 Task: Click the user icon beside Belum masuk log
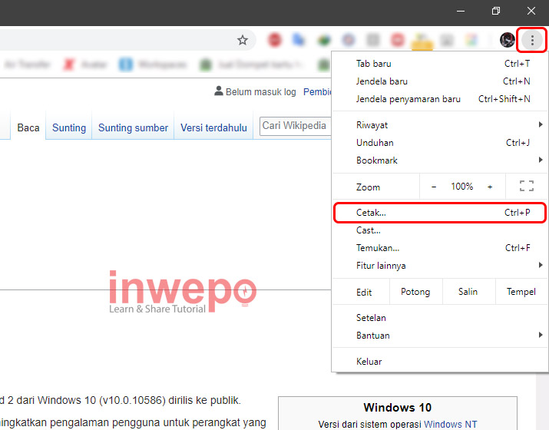[219, 91]
